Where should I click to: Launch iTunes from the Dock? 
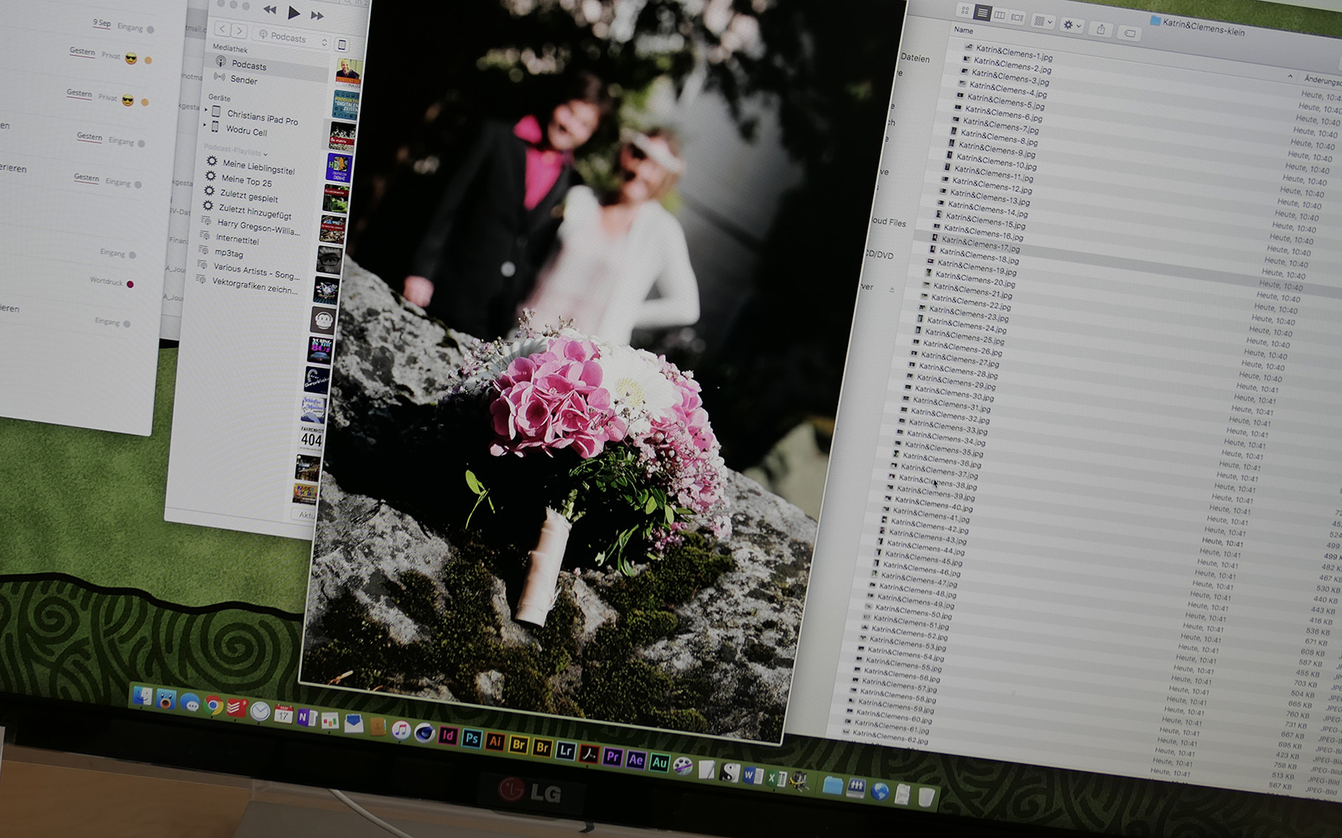(x=401, y=730)
